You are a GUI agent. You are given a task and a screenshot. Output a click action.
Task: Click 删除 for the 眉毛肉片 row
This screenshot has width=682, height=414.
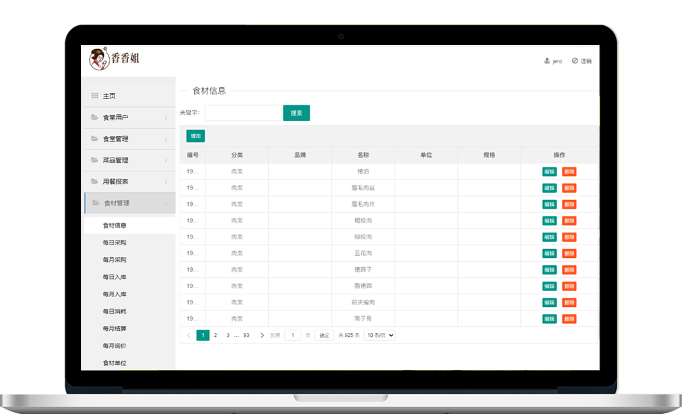(570, 204)
